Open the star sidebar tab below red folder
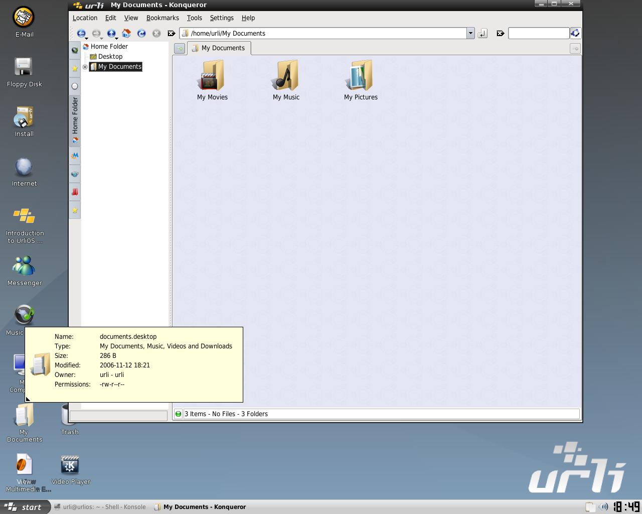Image resolution: width=642 pixels, height=514 pixels. [x=75, y=210]
